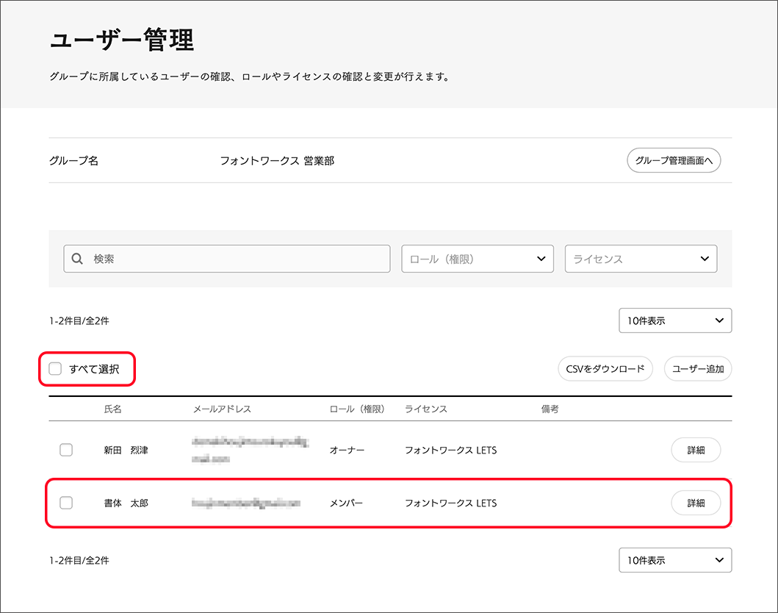
Task: Go to グループ管理画面へ
Action: coord(674,160)
